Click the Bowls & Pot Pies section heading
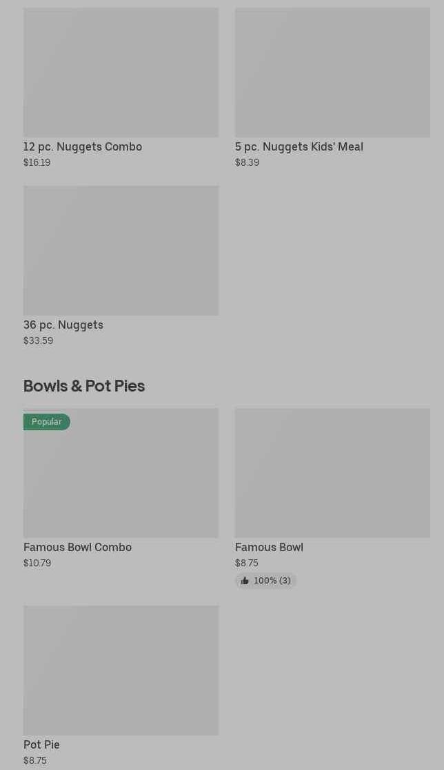Screen dimensions: 444x770 pos(84,385)
